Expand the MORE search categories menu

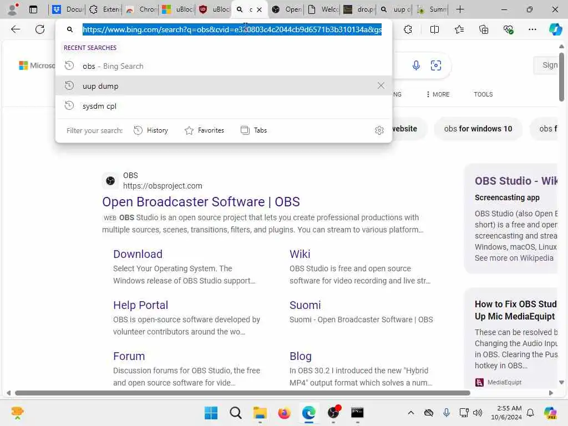point(438,94)
